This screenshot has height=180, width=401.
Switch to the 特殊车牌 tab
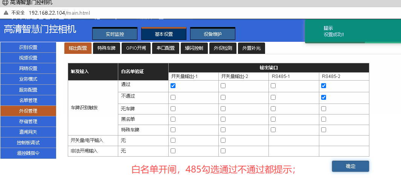coord(107,48)
